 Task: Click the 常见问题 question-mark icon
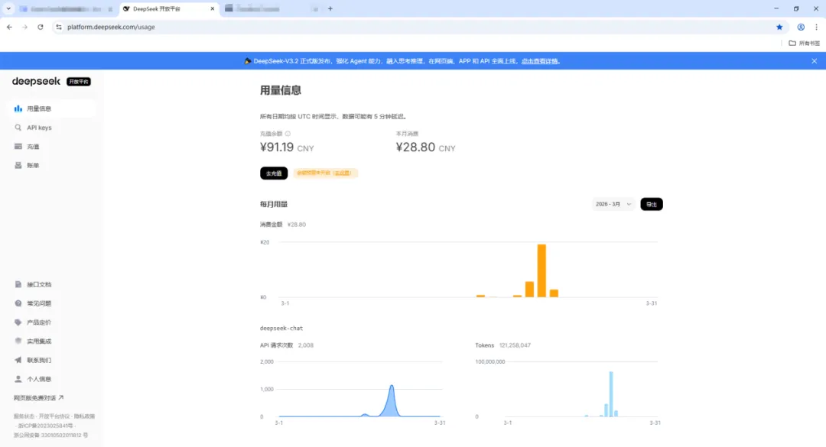[x=18, y=303]
